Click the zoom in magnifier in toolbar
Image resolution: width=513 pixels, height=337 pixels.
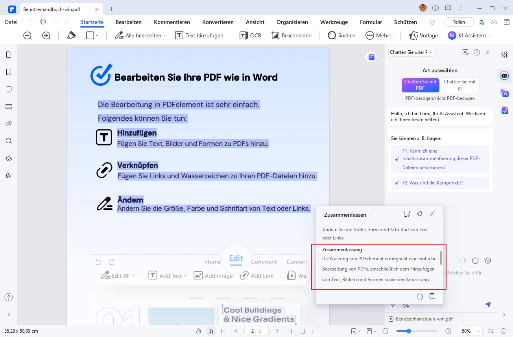[x=46, y=35]
